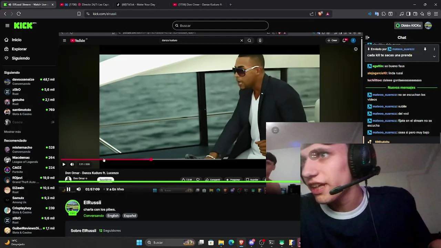Open santimotolo channel in sidebar
This screenshot has height=248, width=441.
(x=29, y=112)
